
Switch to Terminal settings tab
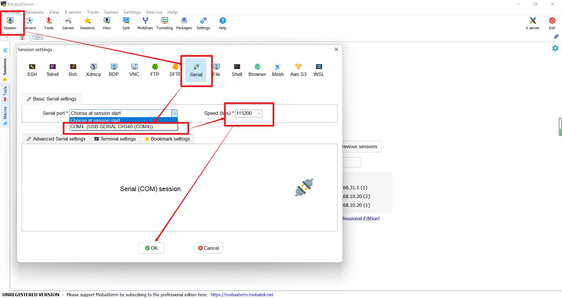pos(115,139)
